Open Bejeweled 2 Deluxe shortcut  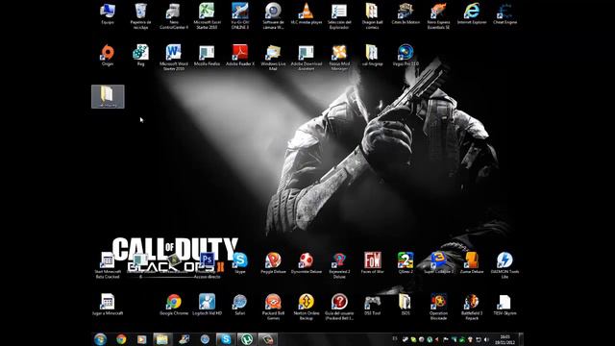pyautogui.click(x=339, y=265)
